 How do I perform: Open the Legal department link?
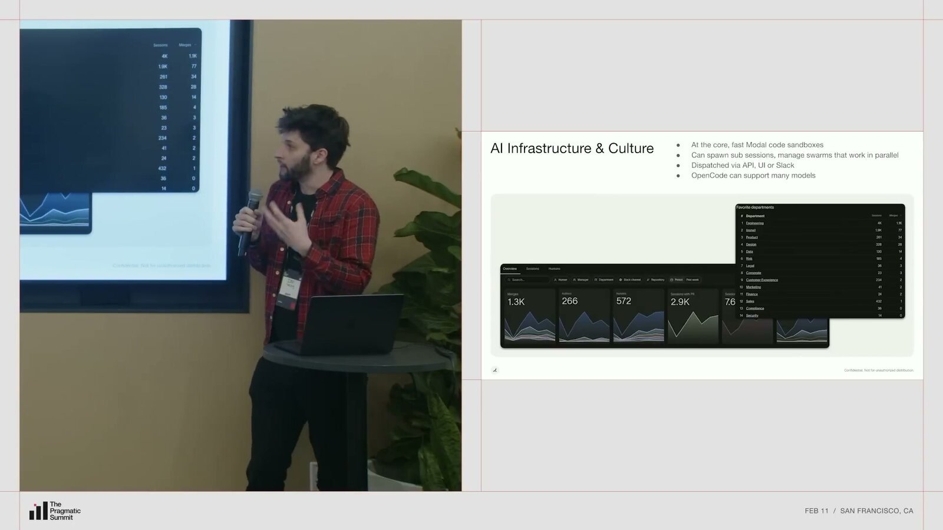pyautogui.click(x=750, y=266)
